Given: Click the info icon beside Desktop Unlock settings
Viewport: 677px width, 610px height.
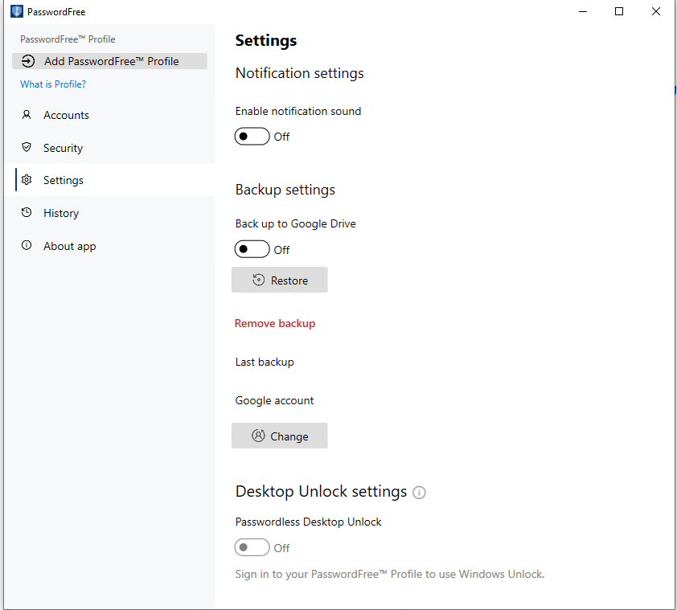Looking at the screenshot, I should point(419,493).
